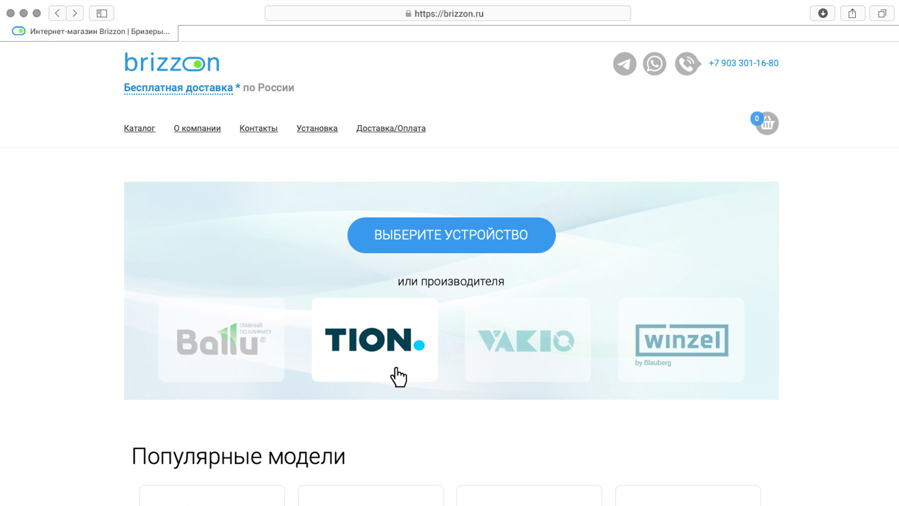Toggle the browser sidebar button

(x=102, y=14)
